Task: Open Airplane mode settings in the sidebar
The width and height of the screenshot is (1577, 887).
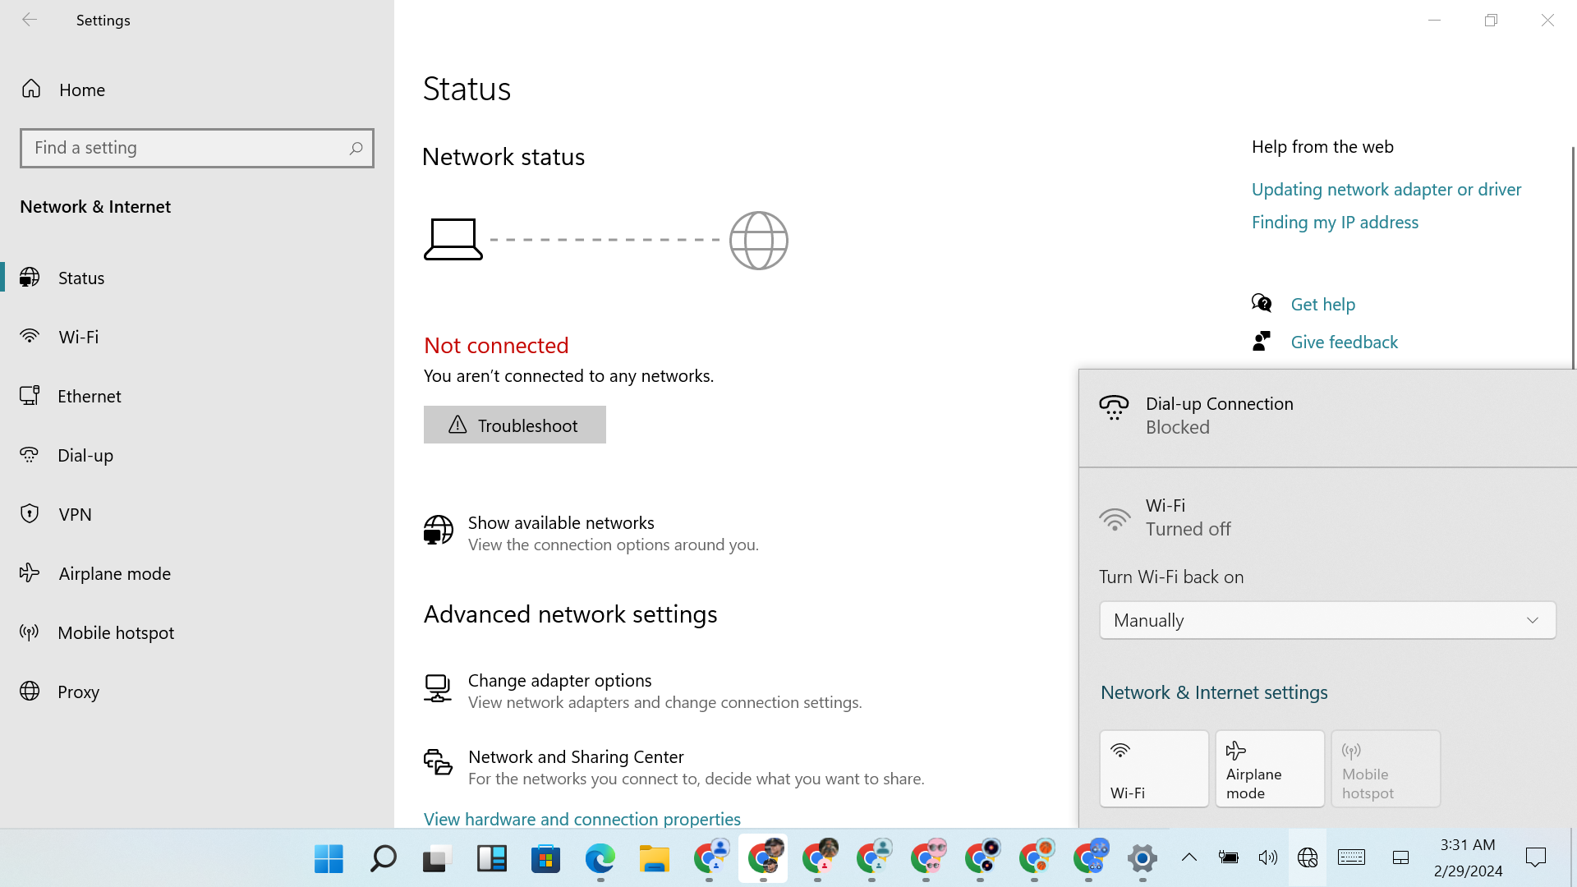Action: (114, 573)
